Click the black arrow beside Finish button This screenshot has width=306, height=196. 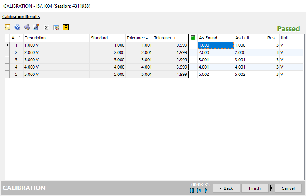tap(271, 188)
